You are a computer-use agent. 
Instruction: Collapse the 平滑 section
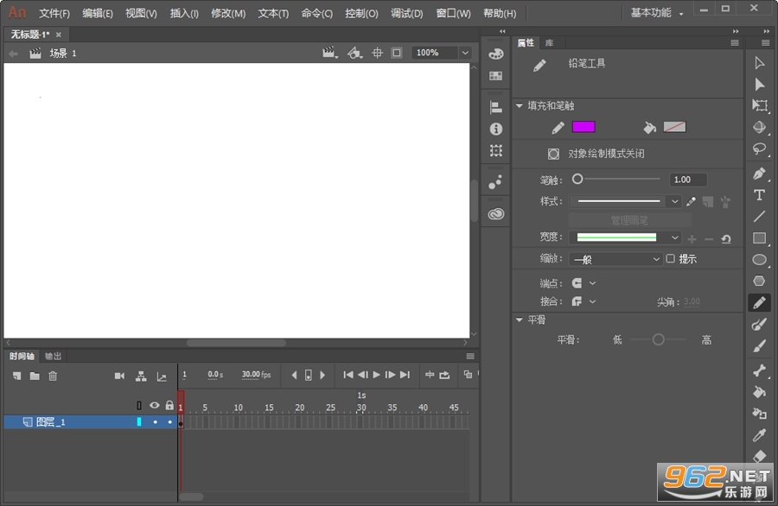point(519,319)
